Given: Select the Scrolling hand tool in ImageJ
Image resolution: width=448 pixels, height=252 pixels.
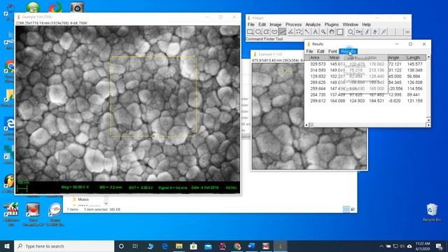Looking at the screenshot, I should pos(331,31).
